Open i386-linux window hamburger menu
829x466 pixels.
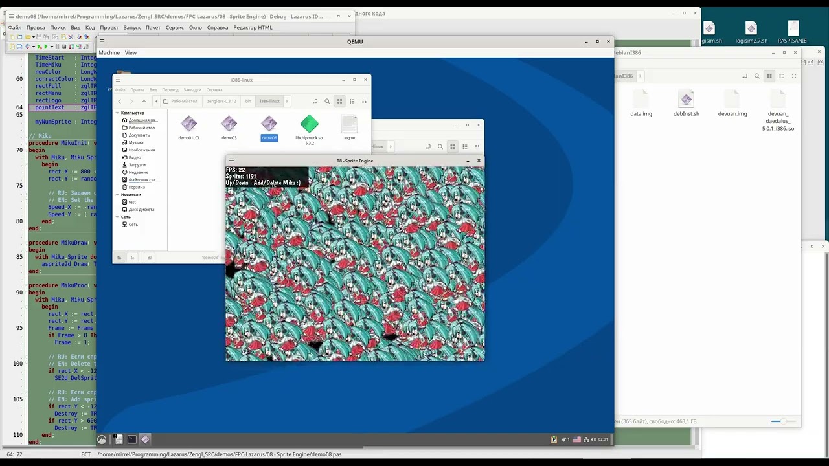118,80
